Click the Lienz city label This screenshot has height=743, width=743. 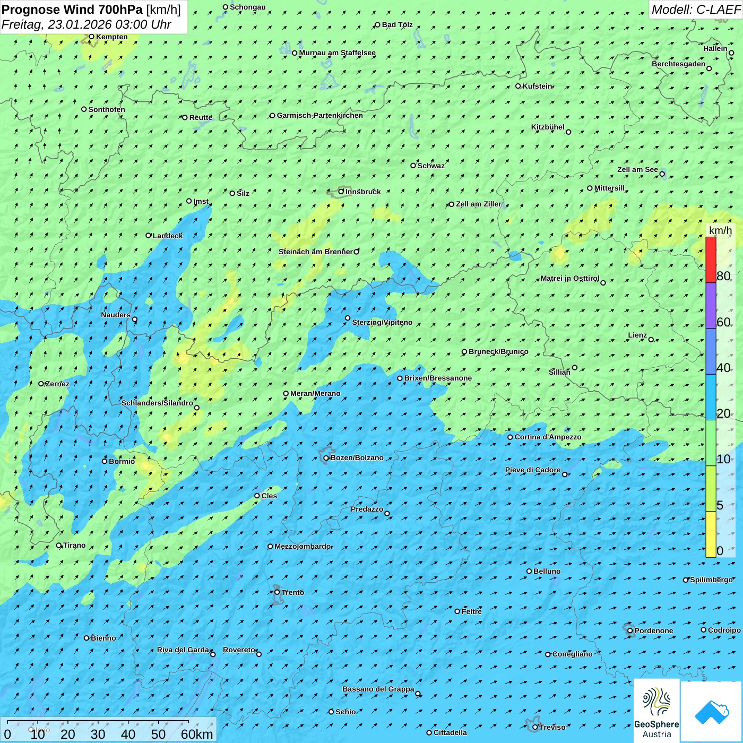[x=637, y=335]
